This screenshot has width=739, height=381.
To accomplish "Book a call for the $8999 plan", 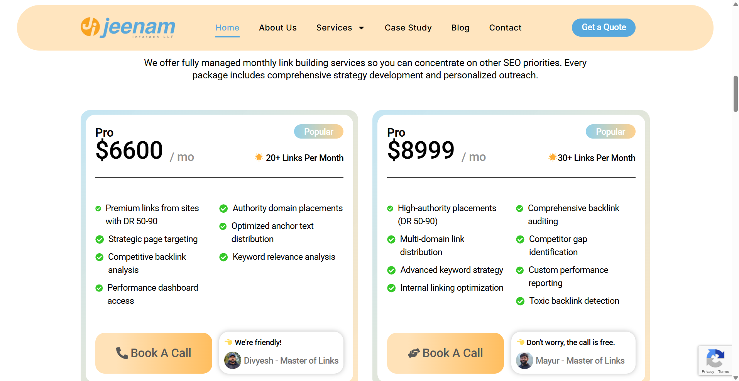I will click(445, 353).
